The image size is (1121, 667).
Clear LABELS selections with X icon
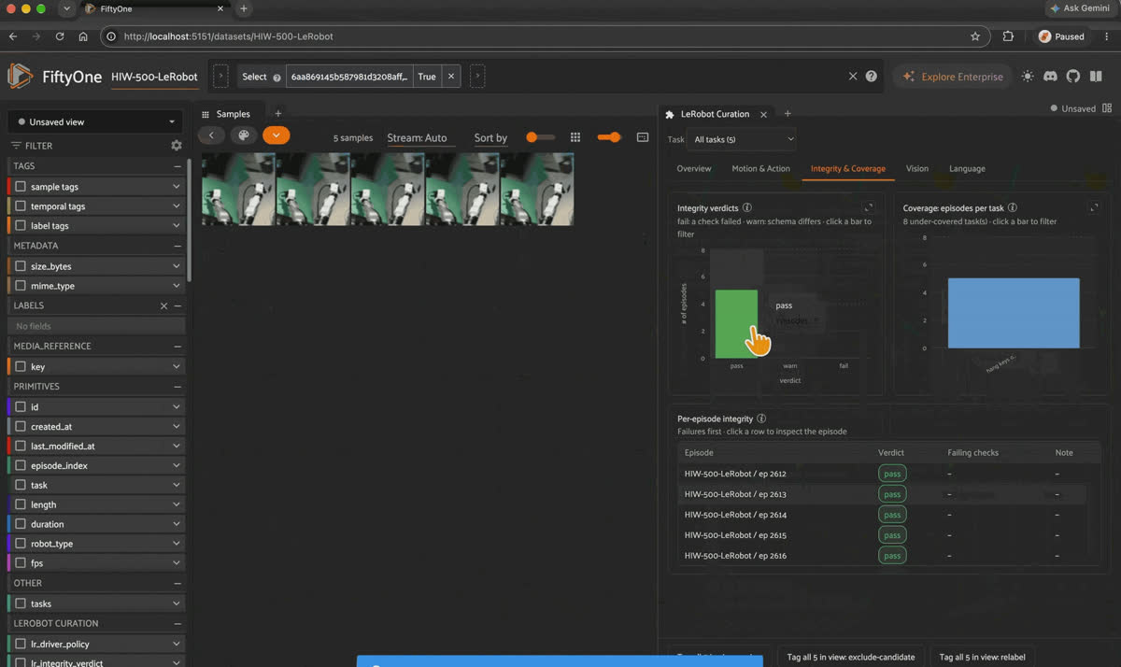point(163,305)
